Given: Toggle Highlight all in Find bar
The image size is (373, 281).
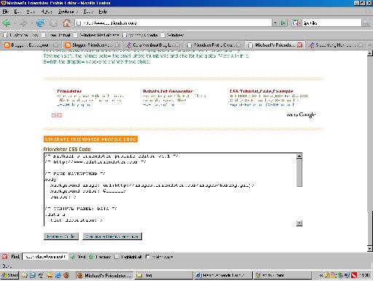Looking at the screenshot, I should (128, 257).
